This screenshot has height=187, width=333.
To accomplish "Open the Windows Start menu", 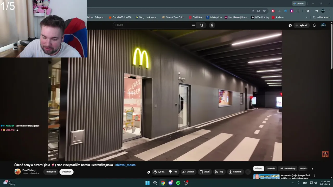I will (x=148, y=183).
